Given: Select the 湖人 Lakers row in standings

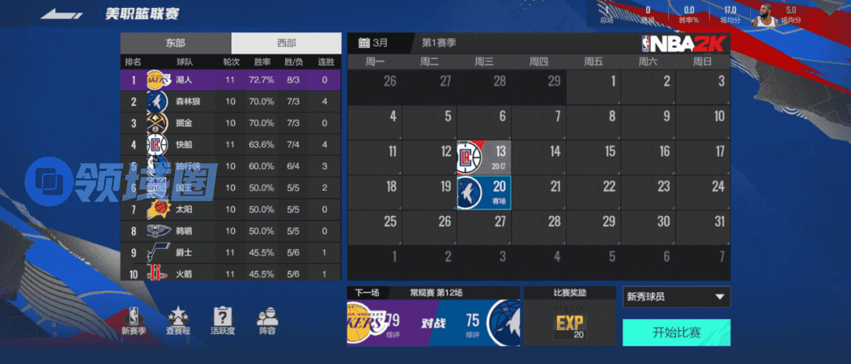Looking at the screenshot, I should pyautogui.click(x=230, y=80).
